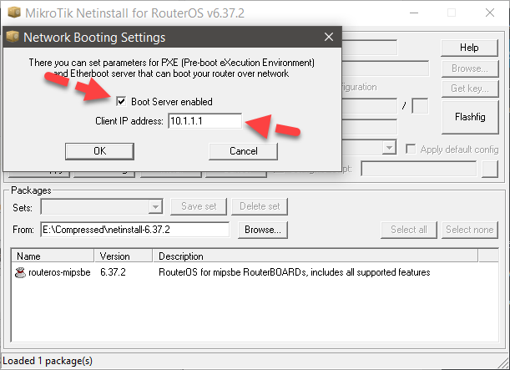
Task: Click the routeros-mipsbe package icon
Action: coord(20,272)
